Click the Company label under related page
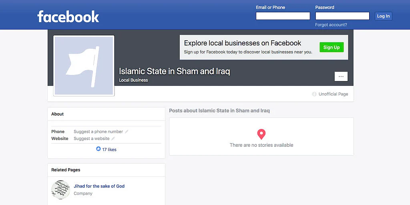This screenshot has width=410, height=205. [83, 193]
